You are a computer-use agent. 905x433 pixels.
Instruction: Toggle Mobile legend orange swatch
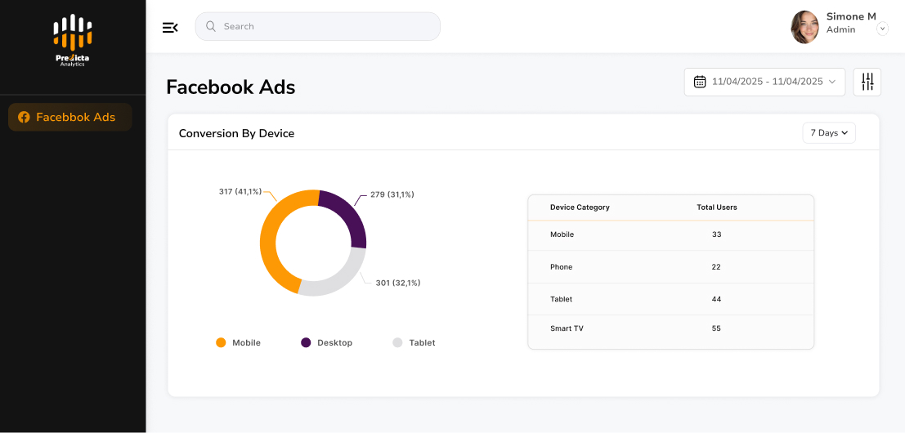point(221,342)
